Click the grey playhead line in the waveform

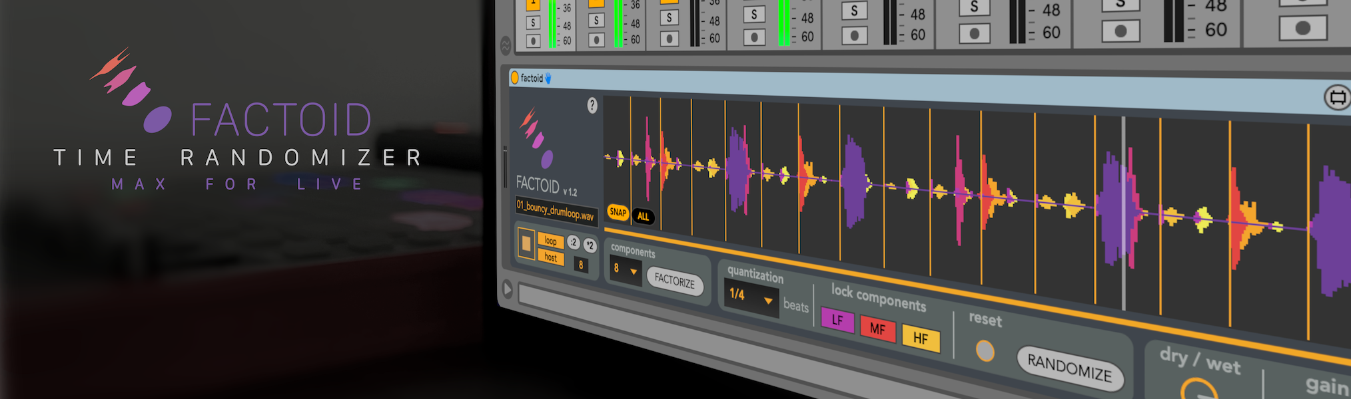[x=1123, y=213]
